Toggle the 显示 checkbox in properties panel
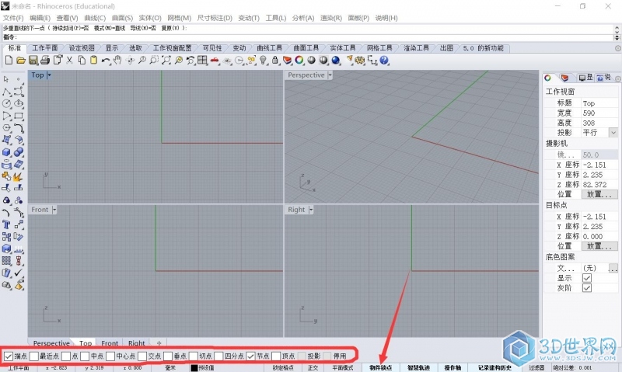Viewport: 622px width, 372px height. click(x=587, y=277)
